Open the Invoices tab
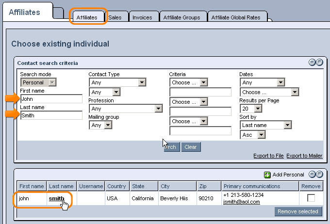The height and width of the screenshot is (224, 330). [x=142, y=17]
